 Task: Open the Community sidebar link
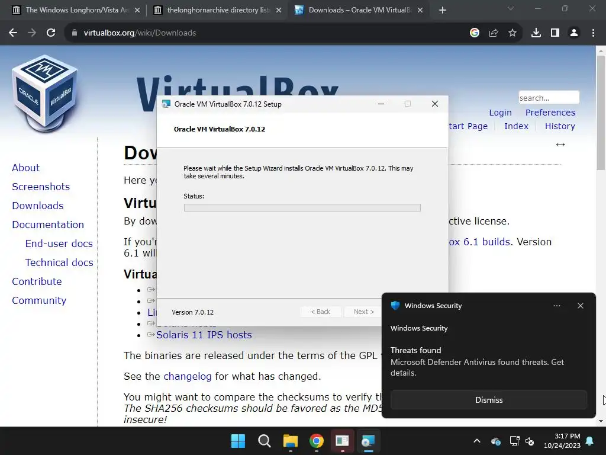point(39,300)
